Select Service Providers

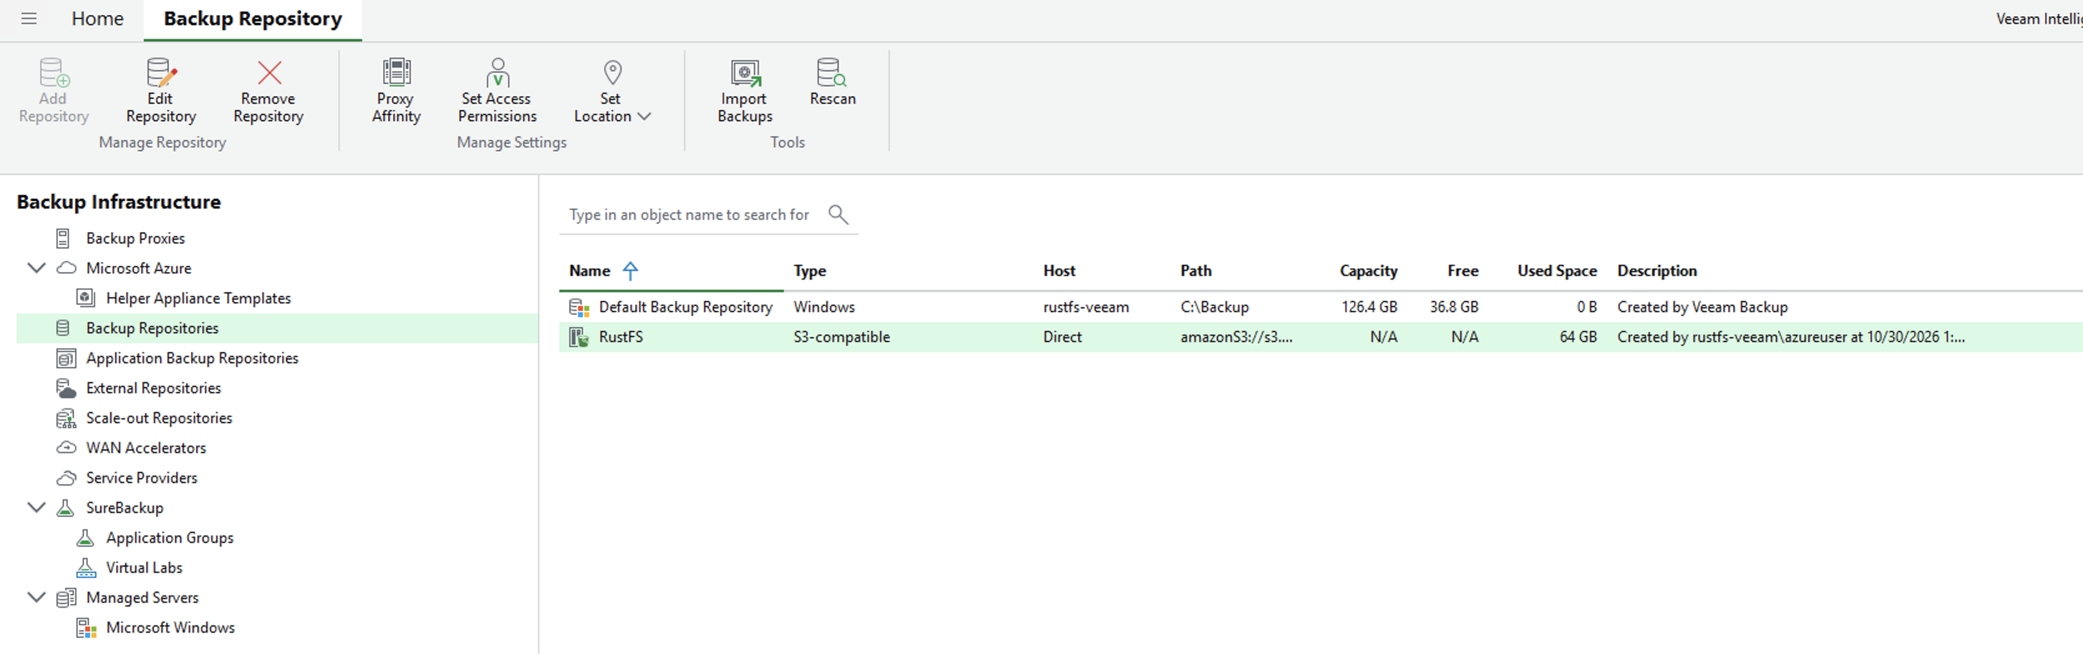point(142,478)
